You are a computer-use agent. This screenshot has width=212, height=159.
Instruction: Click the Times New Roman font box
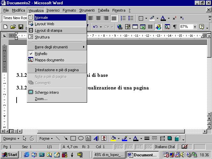(x=15, y=18)
